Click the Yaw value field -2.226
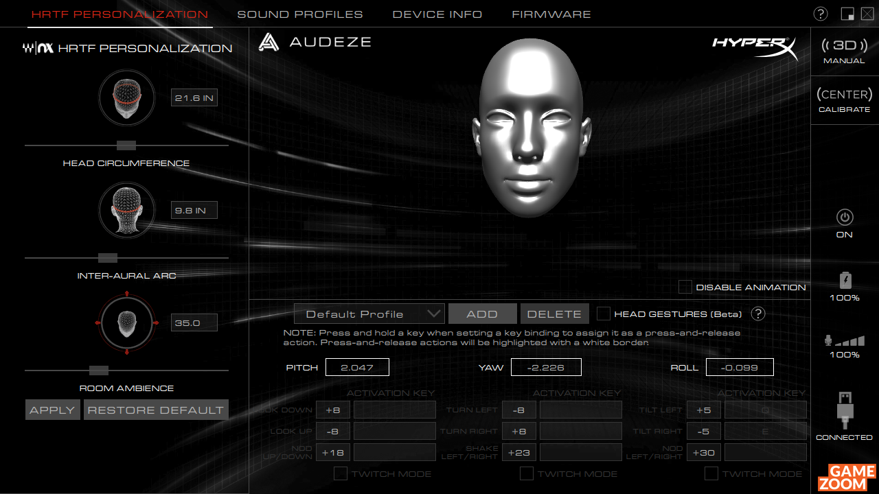This screenshot has height=494, width=879. pyautogui.click(x=546, y=367)
